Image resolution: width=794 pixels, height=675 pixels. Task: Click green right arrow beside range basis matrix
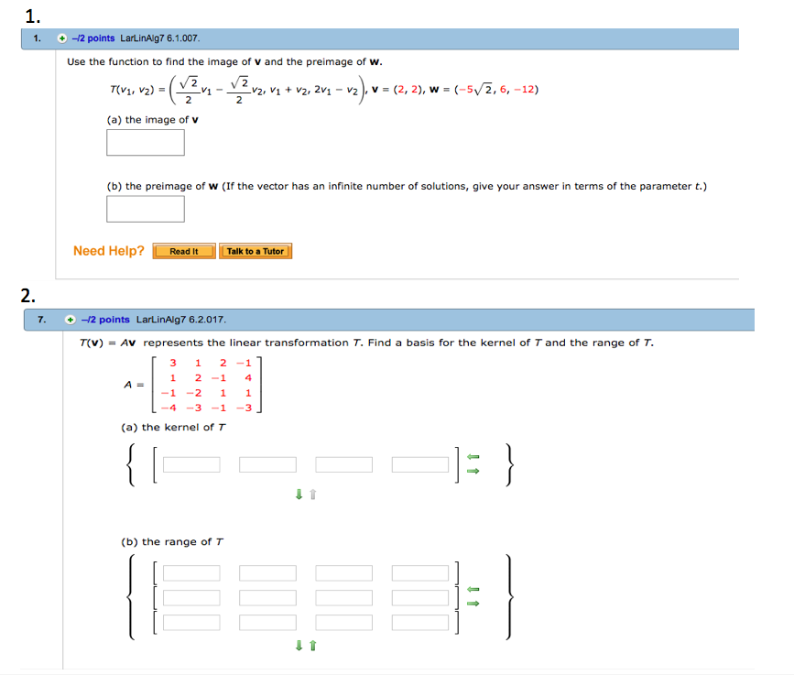click(474, 603)
